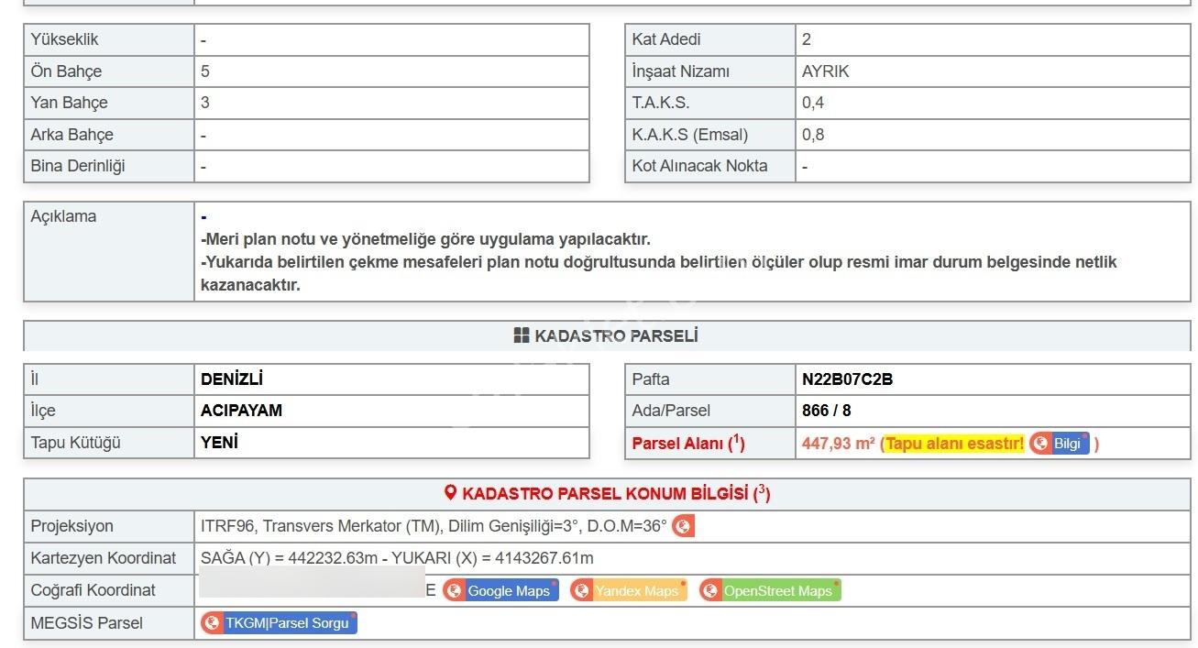Click the globe icon inside the Bilgi button

tap(1041, 444)
